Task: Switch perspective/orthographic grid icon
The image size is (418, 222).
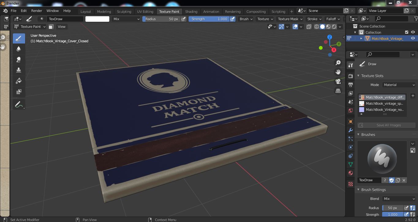Action: [x=338, y=91]
